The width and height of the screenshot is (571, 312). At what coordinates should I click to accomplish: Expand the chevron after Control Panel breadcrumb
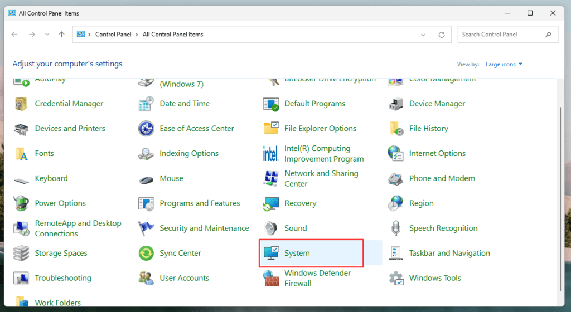coord(137,35)
